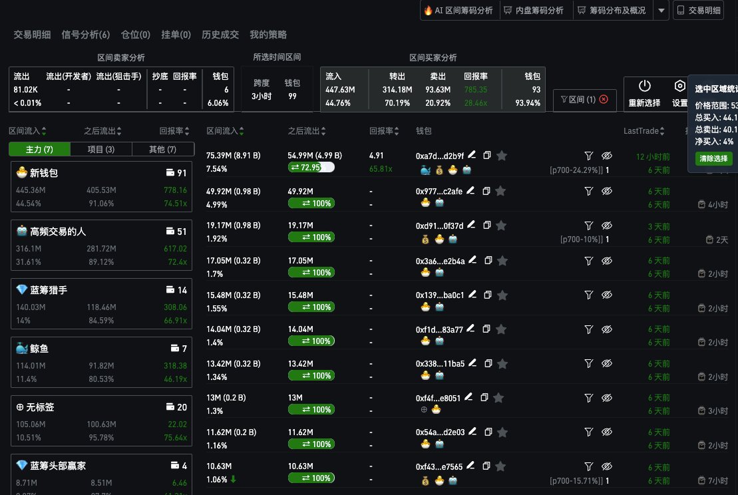Edit label for wallet 0x977...c2afe
Viewport: 738px width, 495px height.
[470, 190]
